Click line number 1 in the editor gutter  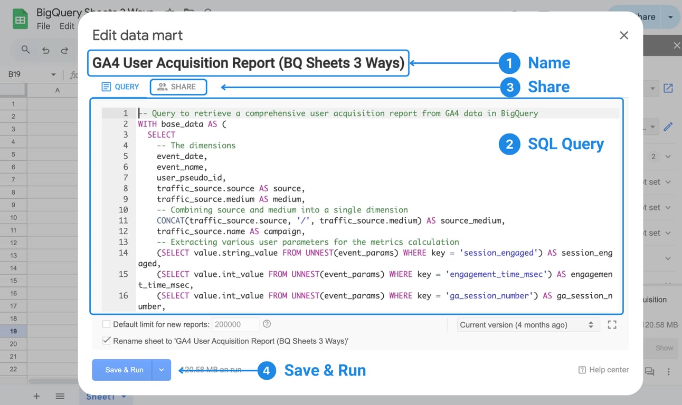pyautogui.click(x=126, y=113)
